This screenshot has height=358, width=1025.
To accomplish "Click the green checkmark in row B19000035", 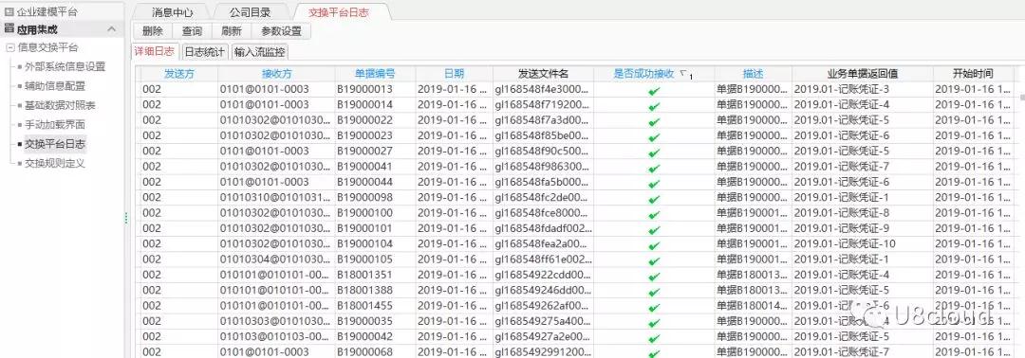I will pyautogui.click(x=654, y=323).
